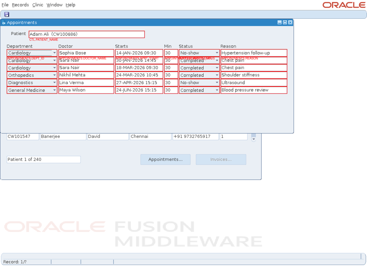This screenshot has width=367, height=267.
Task: Click Banerjee last name in Patients window
Action: pos(63,136)
